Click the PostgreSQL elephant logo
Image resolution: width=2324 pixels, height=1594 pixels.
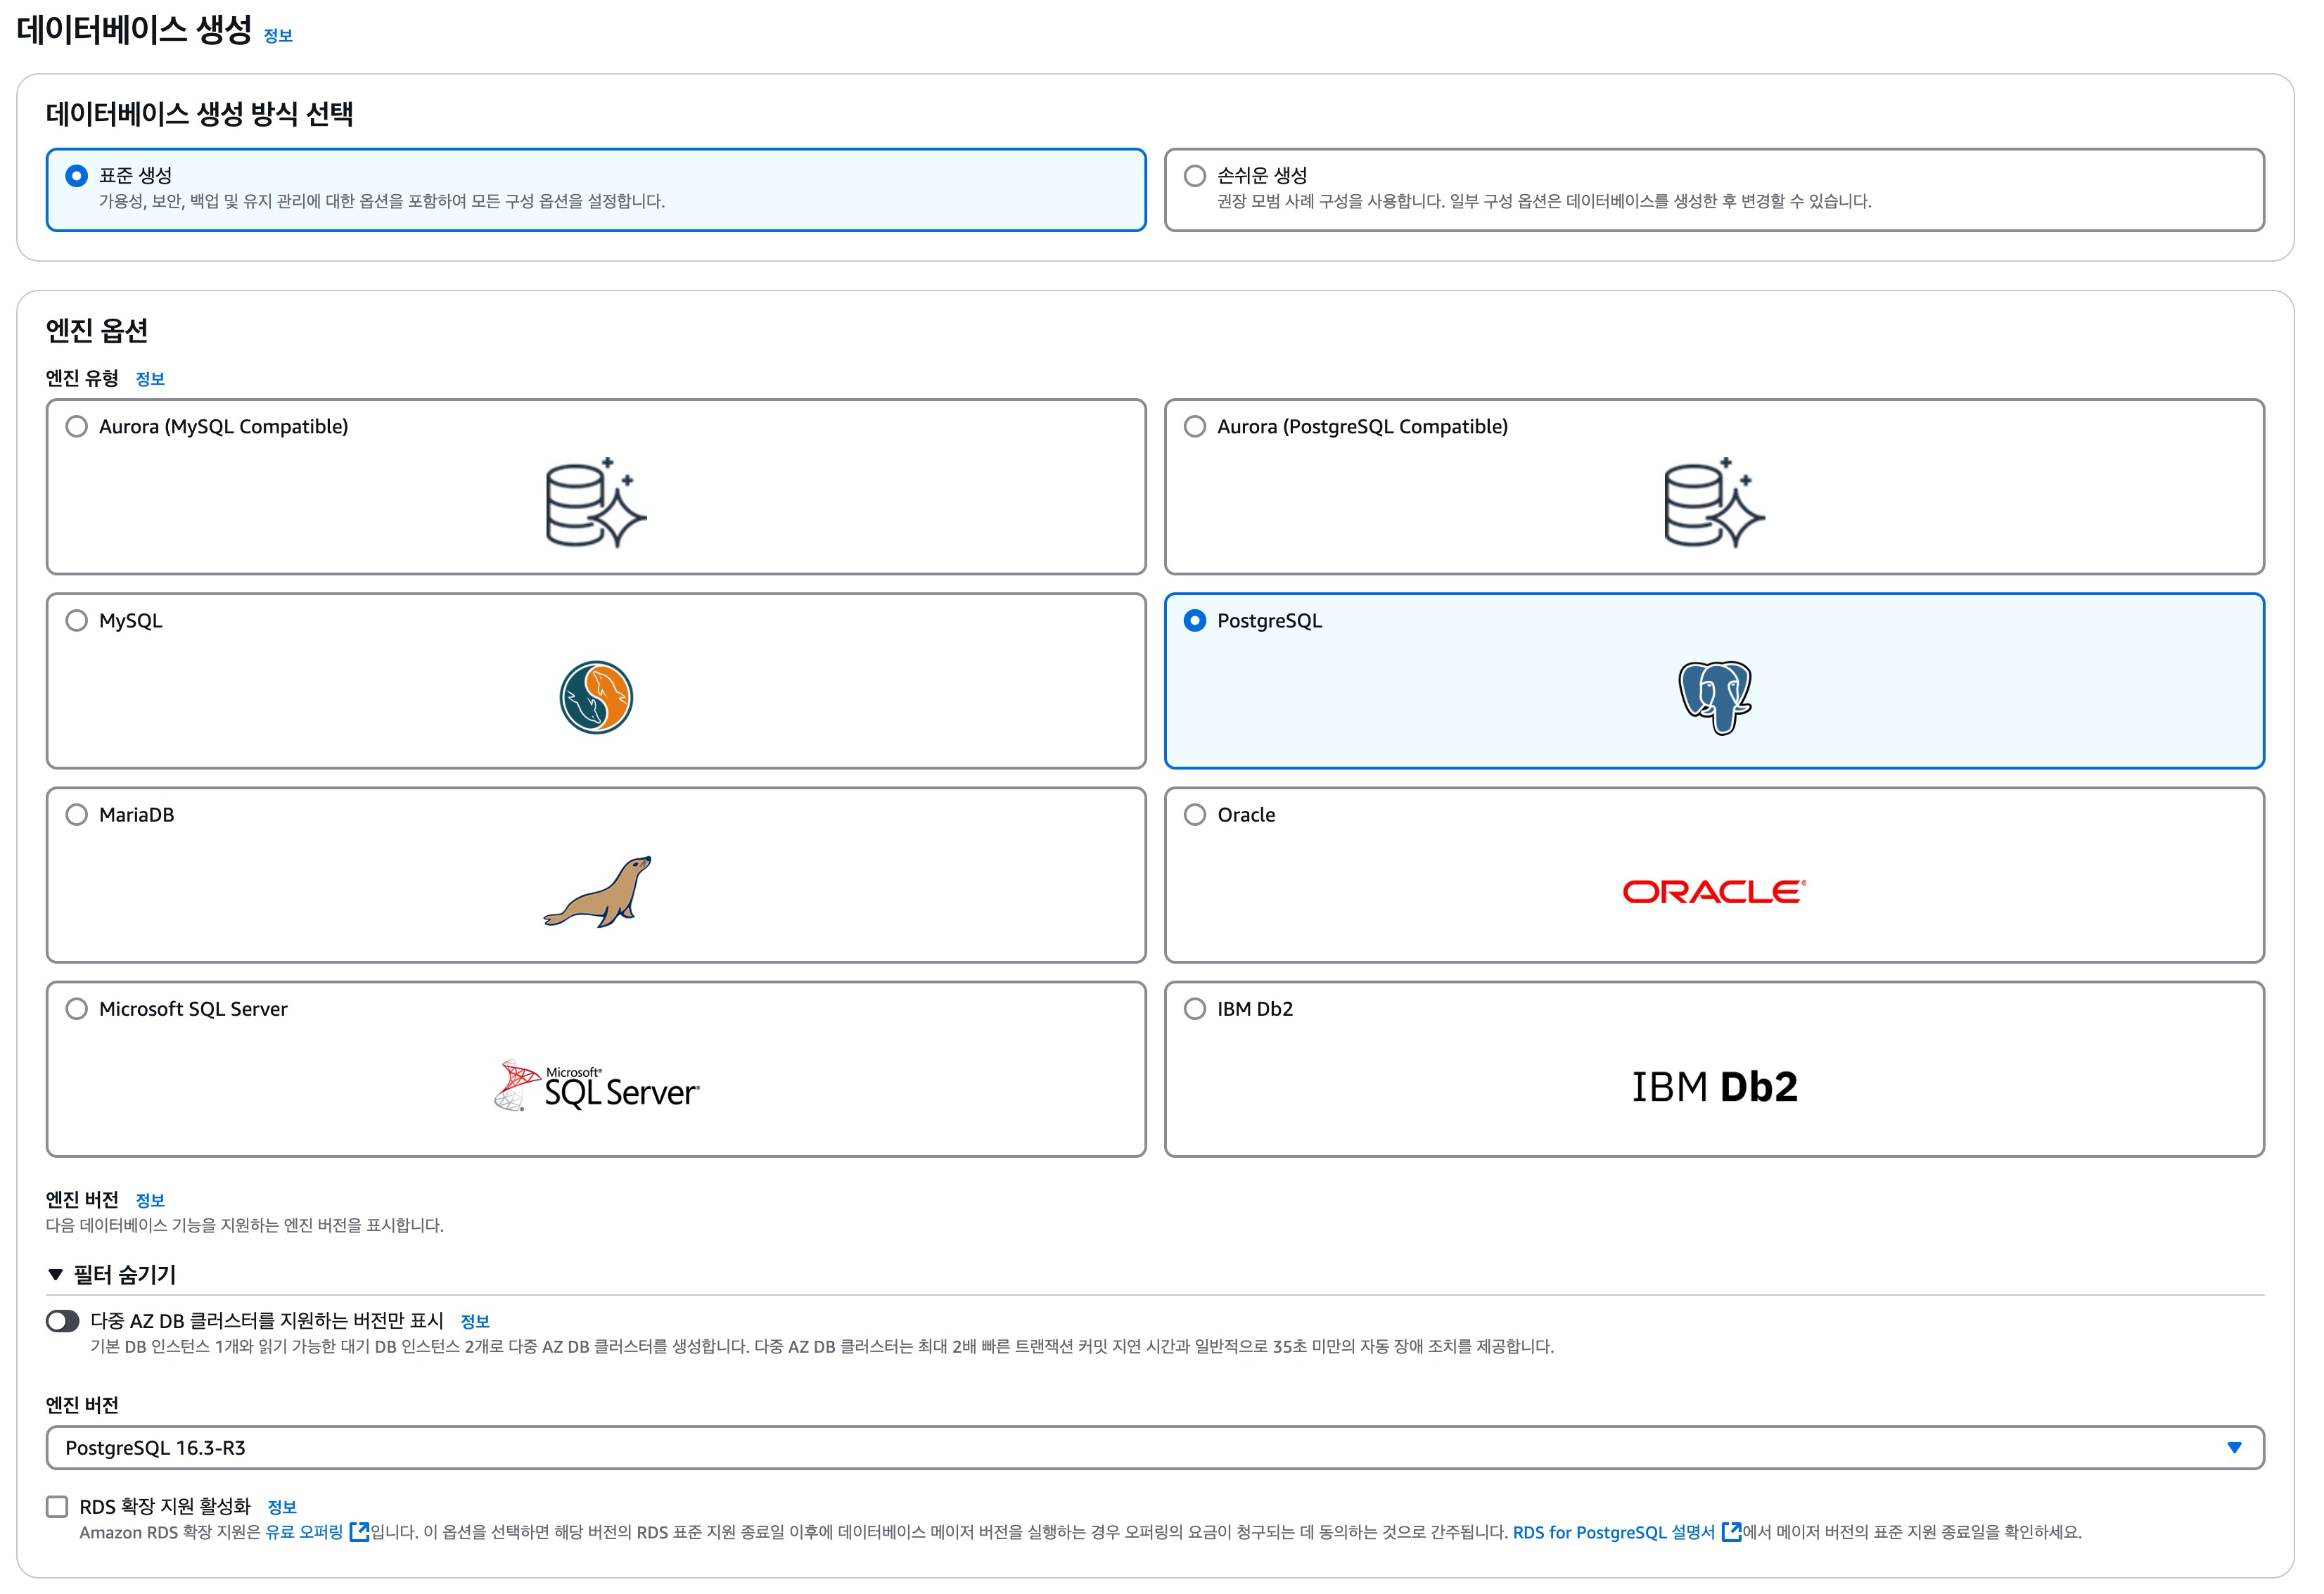tap(1714, 697)
